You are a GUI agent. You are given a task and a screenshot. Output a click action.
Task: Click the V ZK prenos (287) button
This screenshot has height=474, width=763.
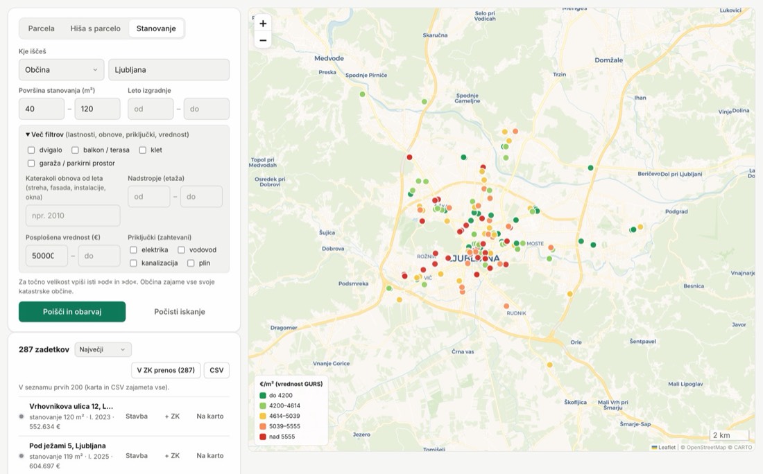(166, 370)
